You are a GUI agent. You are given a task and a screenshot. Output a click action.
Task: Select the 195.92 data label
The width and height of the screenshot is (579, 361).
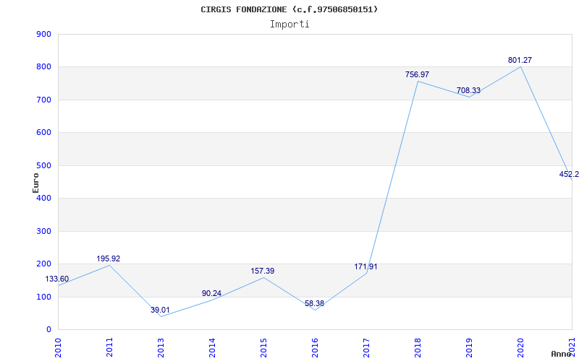109,259
